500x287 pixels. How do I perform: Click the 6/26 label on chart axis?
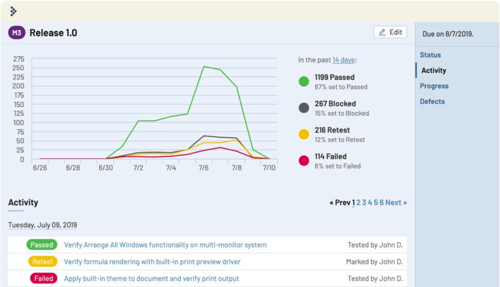point(40,168)
